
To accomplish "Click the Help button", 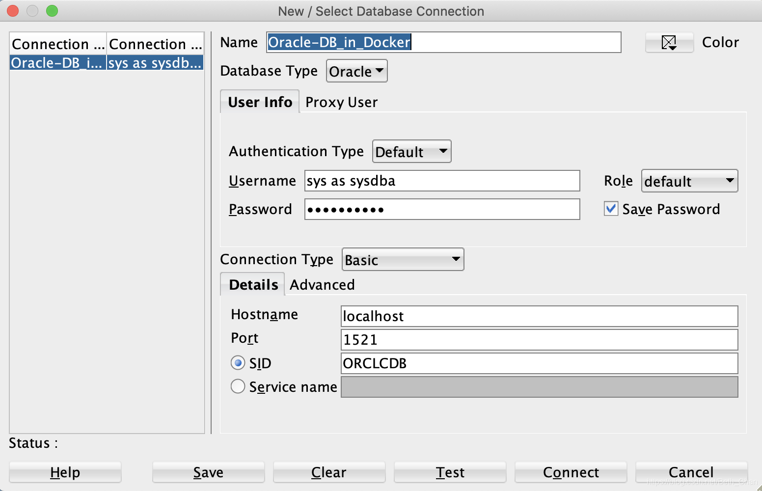I will click(x=65, y=472).
